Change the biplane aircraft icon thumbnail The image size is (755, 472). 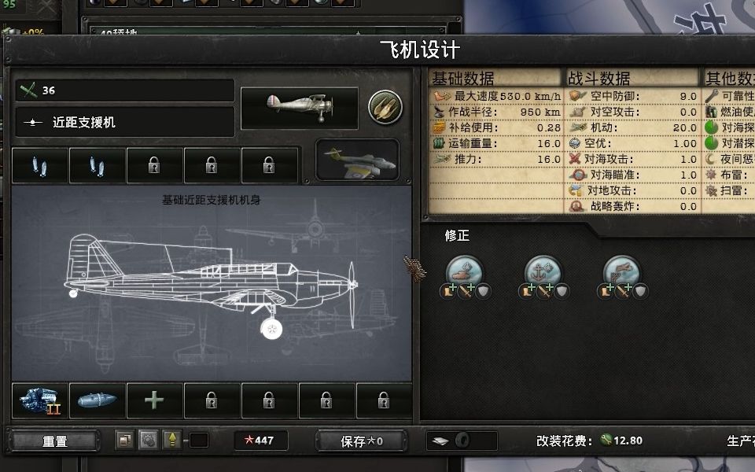coord(300,109)
